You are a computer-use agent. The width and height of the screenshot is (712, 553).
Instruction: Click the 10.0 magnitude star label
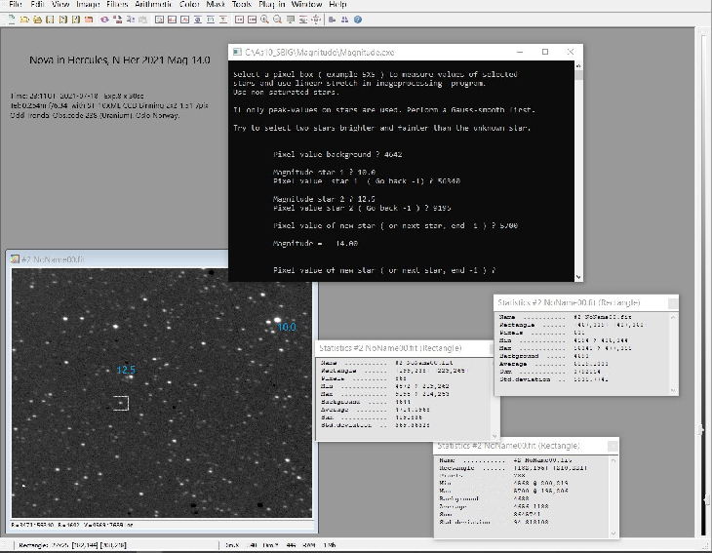[x=287, y=328]
